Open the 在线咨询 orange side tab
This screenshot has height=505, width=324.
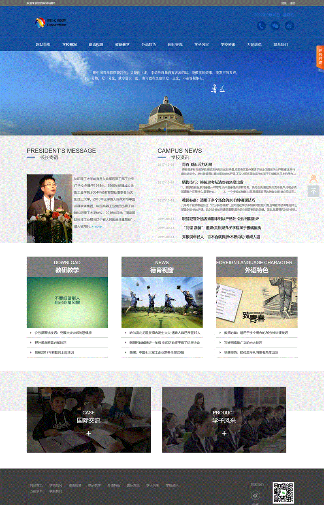(320, 57)
